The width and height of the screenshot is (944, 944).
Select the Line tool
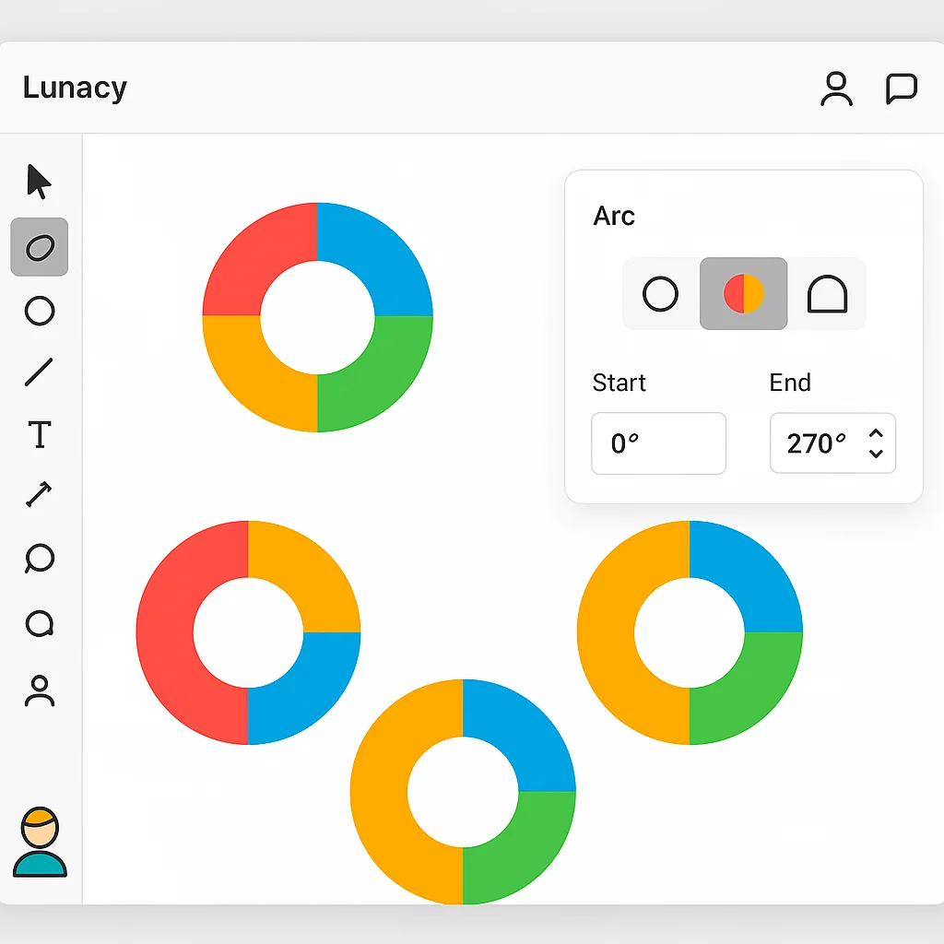click(x=39, y=372)
